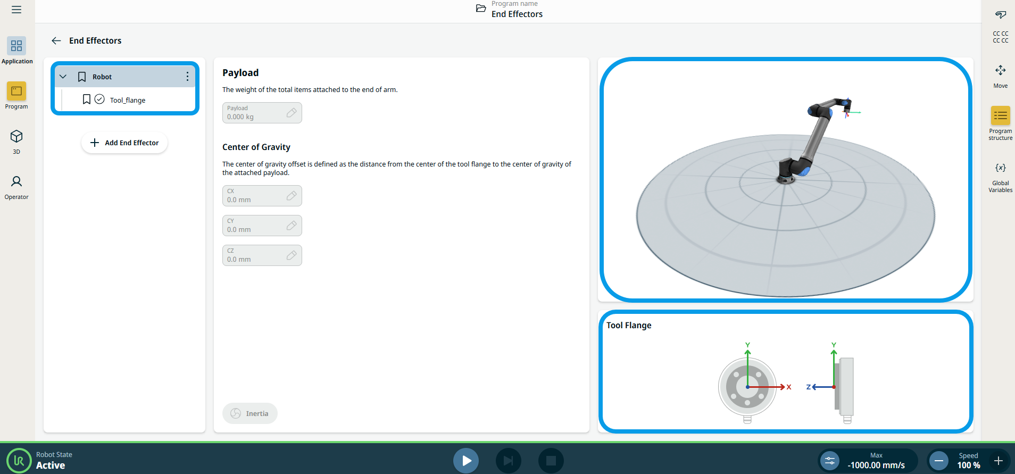Open the hamburger main menu

pos(16,10)
